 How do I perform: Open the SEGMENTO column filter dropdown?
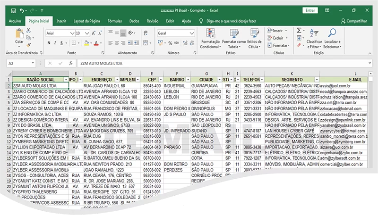tap(317, 80)
